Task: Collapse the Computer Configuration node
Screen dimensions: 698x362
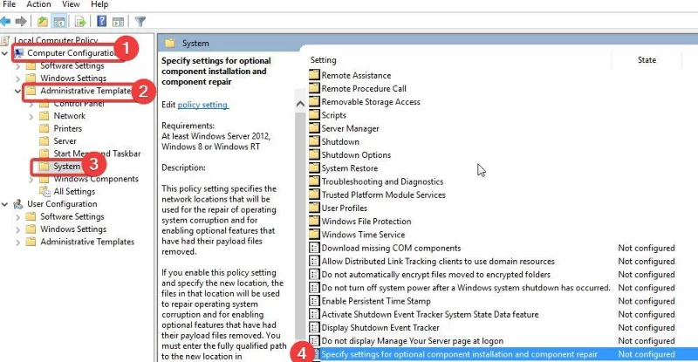Action: [5, 53]
